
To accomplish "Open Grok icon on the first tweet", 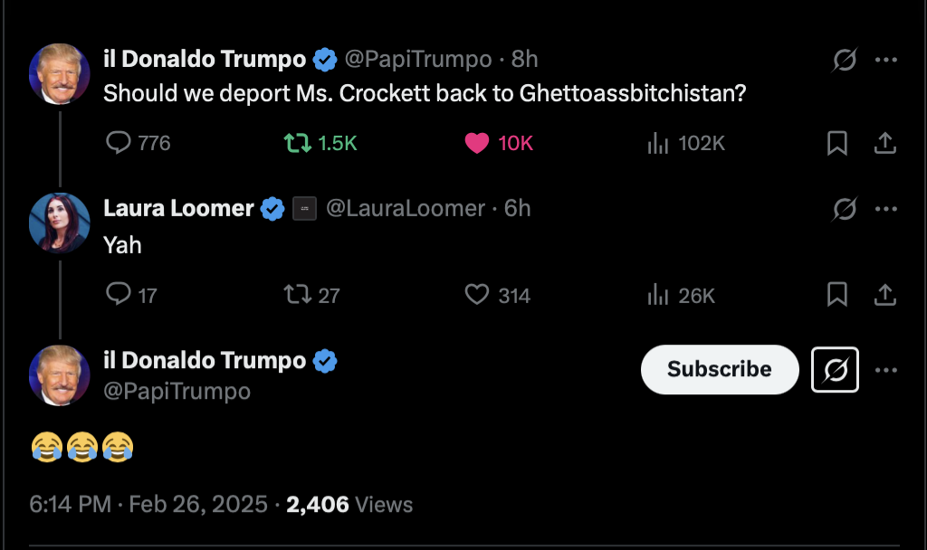I will pyautogui.click(x=845, y=61).
